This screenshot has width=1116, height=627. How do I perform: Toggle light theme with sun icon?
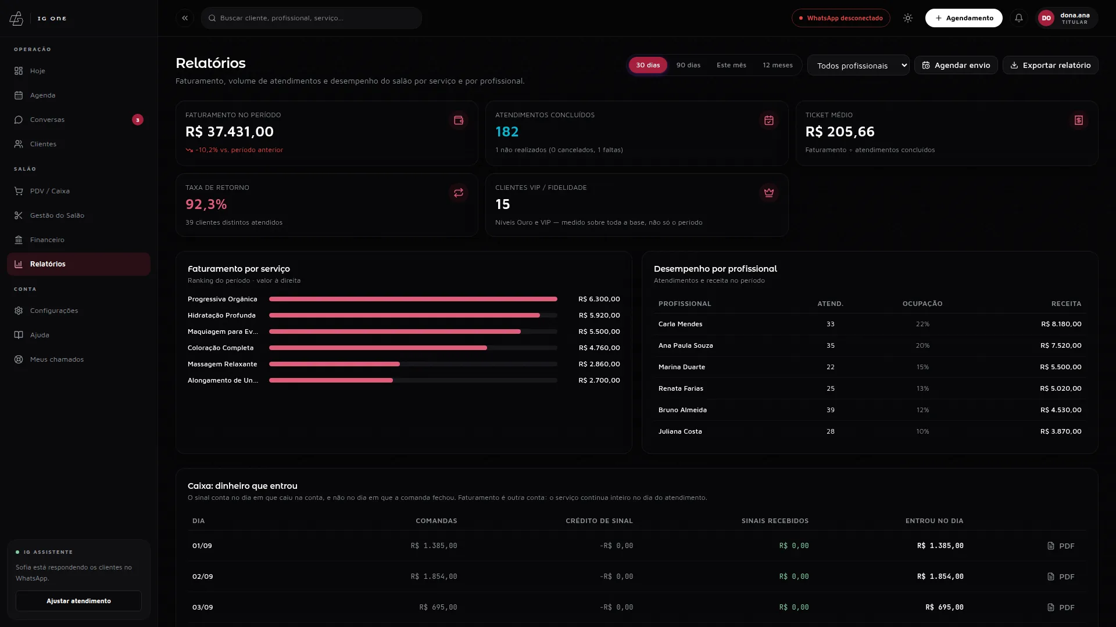pyautogui.click(x=908, y=18)
